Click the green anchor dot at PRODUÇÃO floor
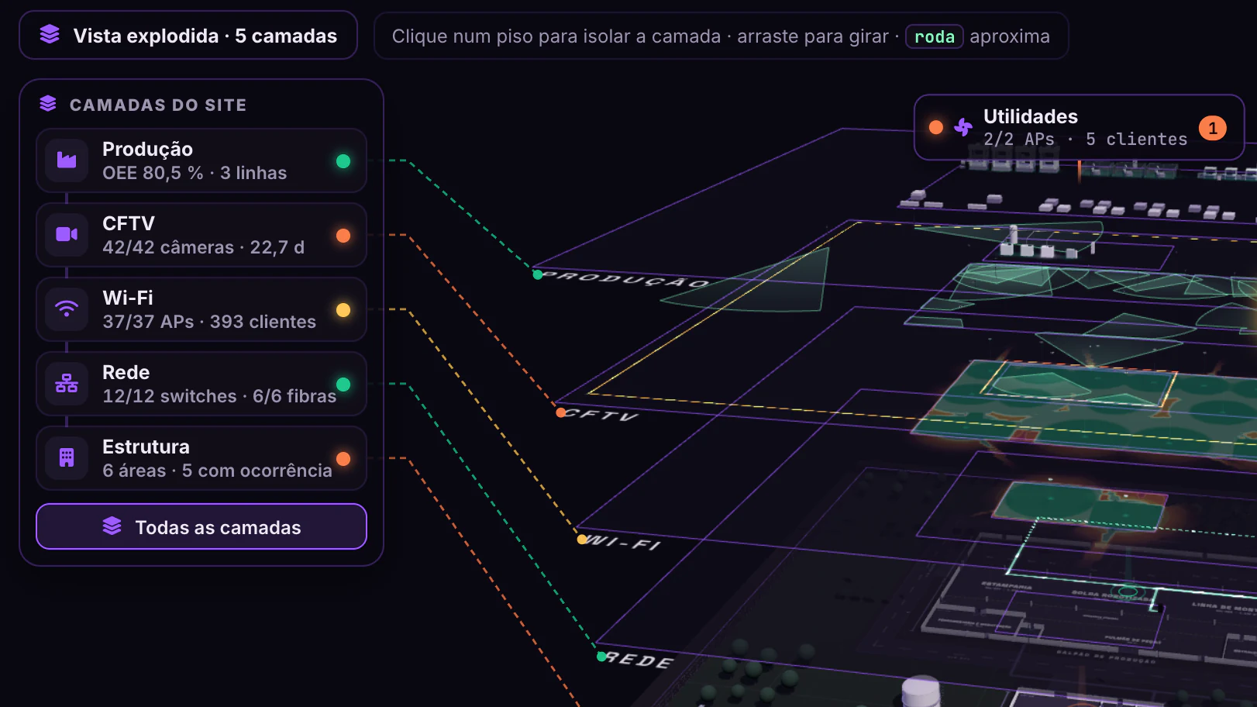 tap(537, 274)
